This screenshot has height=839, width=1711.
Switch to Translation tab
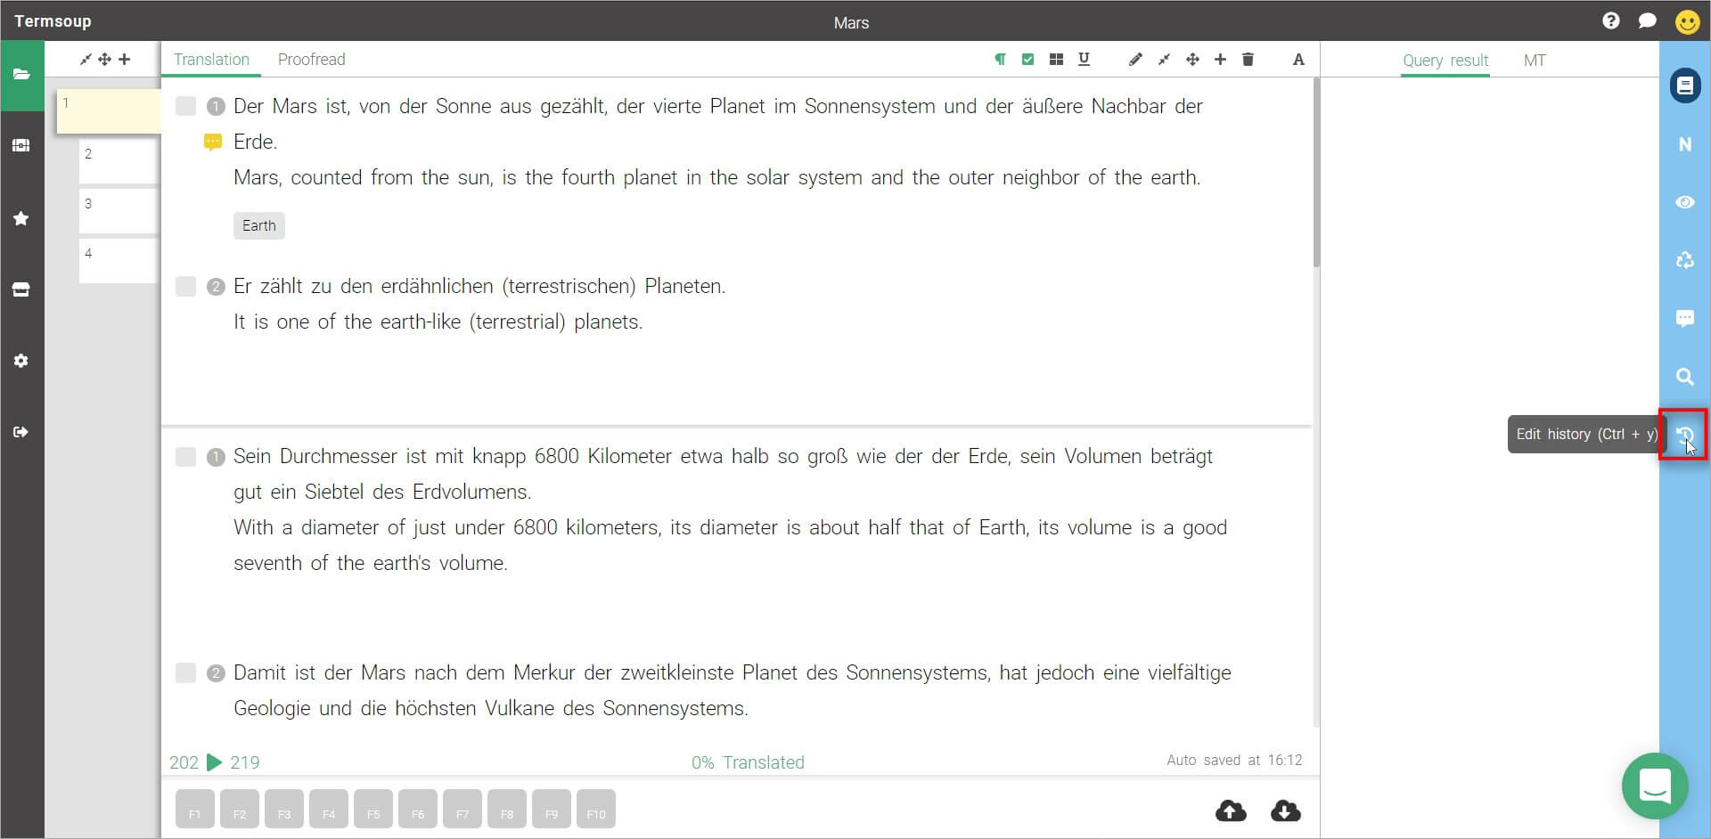click(x=211, y=60)
